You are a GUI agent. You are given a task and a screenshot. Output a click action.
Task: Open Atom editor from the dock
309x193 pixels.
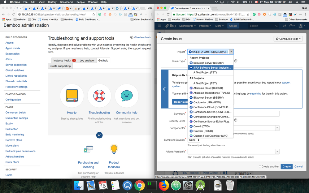coord(176,186)
